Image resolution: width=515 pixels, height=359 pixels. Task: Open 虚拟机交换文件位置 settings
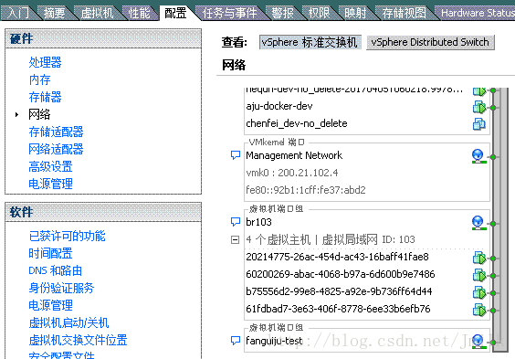(x=78, y=341)
